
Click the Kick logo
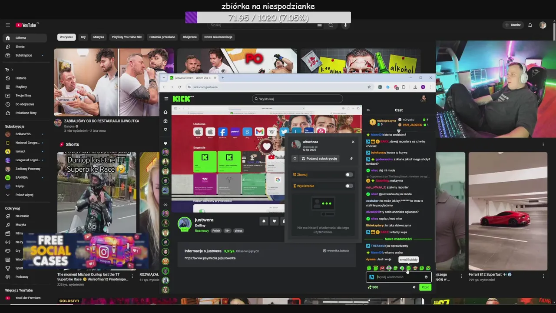(181, 99)
